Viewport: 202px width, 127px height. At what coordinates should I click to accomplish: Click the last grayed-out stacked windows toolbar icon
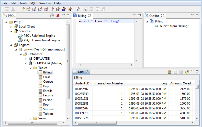pos(103,9)
